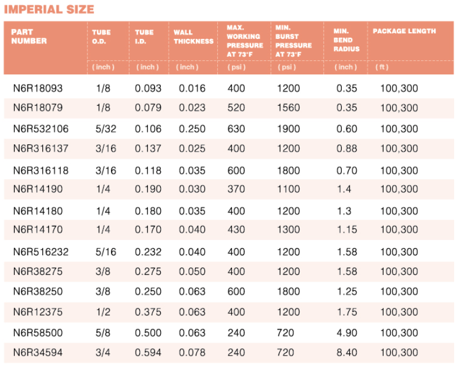Select part number N6R516232
The width and height of the screenshot is (458, 368).
click(x=41, y=252)
